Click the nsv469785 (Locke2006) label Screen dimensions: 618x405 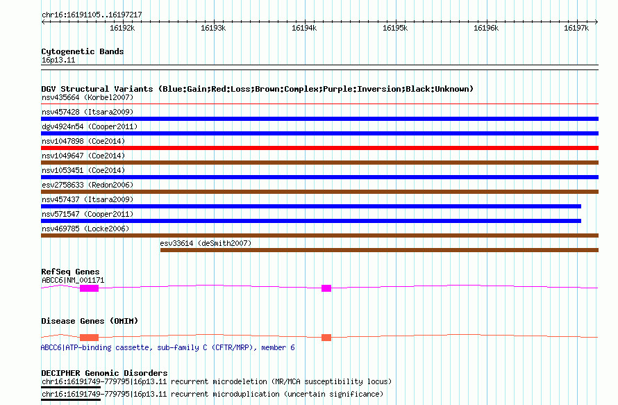[x=85, y=229]
